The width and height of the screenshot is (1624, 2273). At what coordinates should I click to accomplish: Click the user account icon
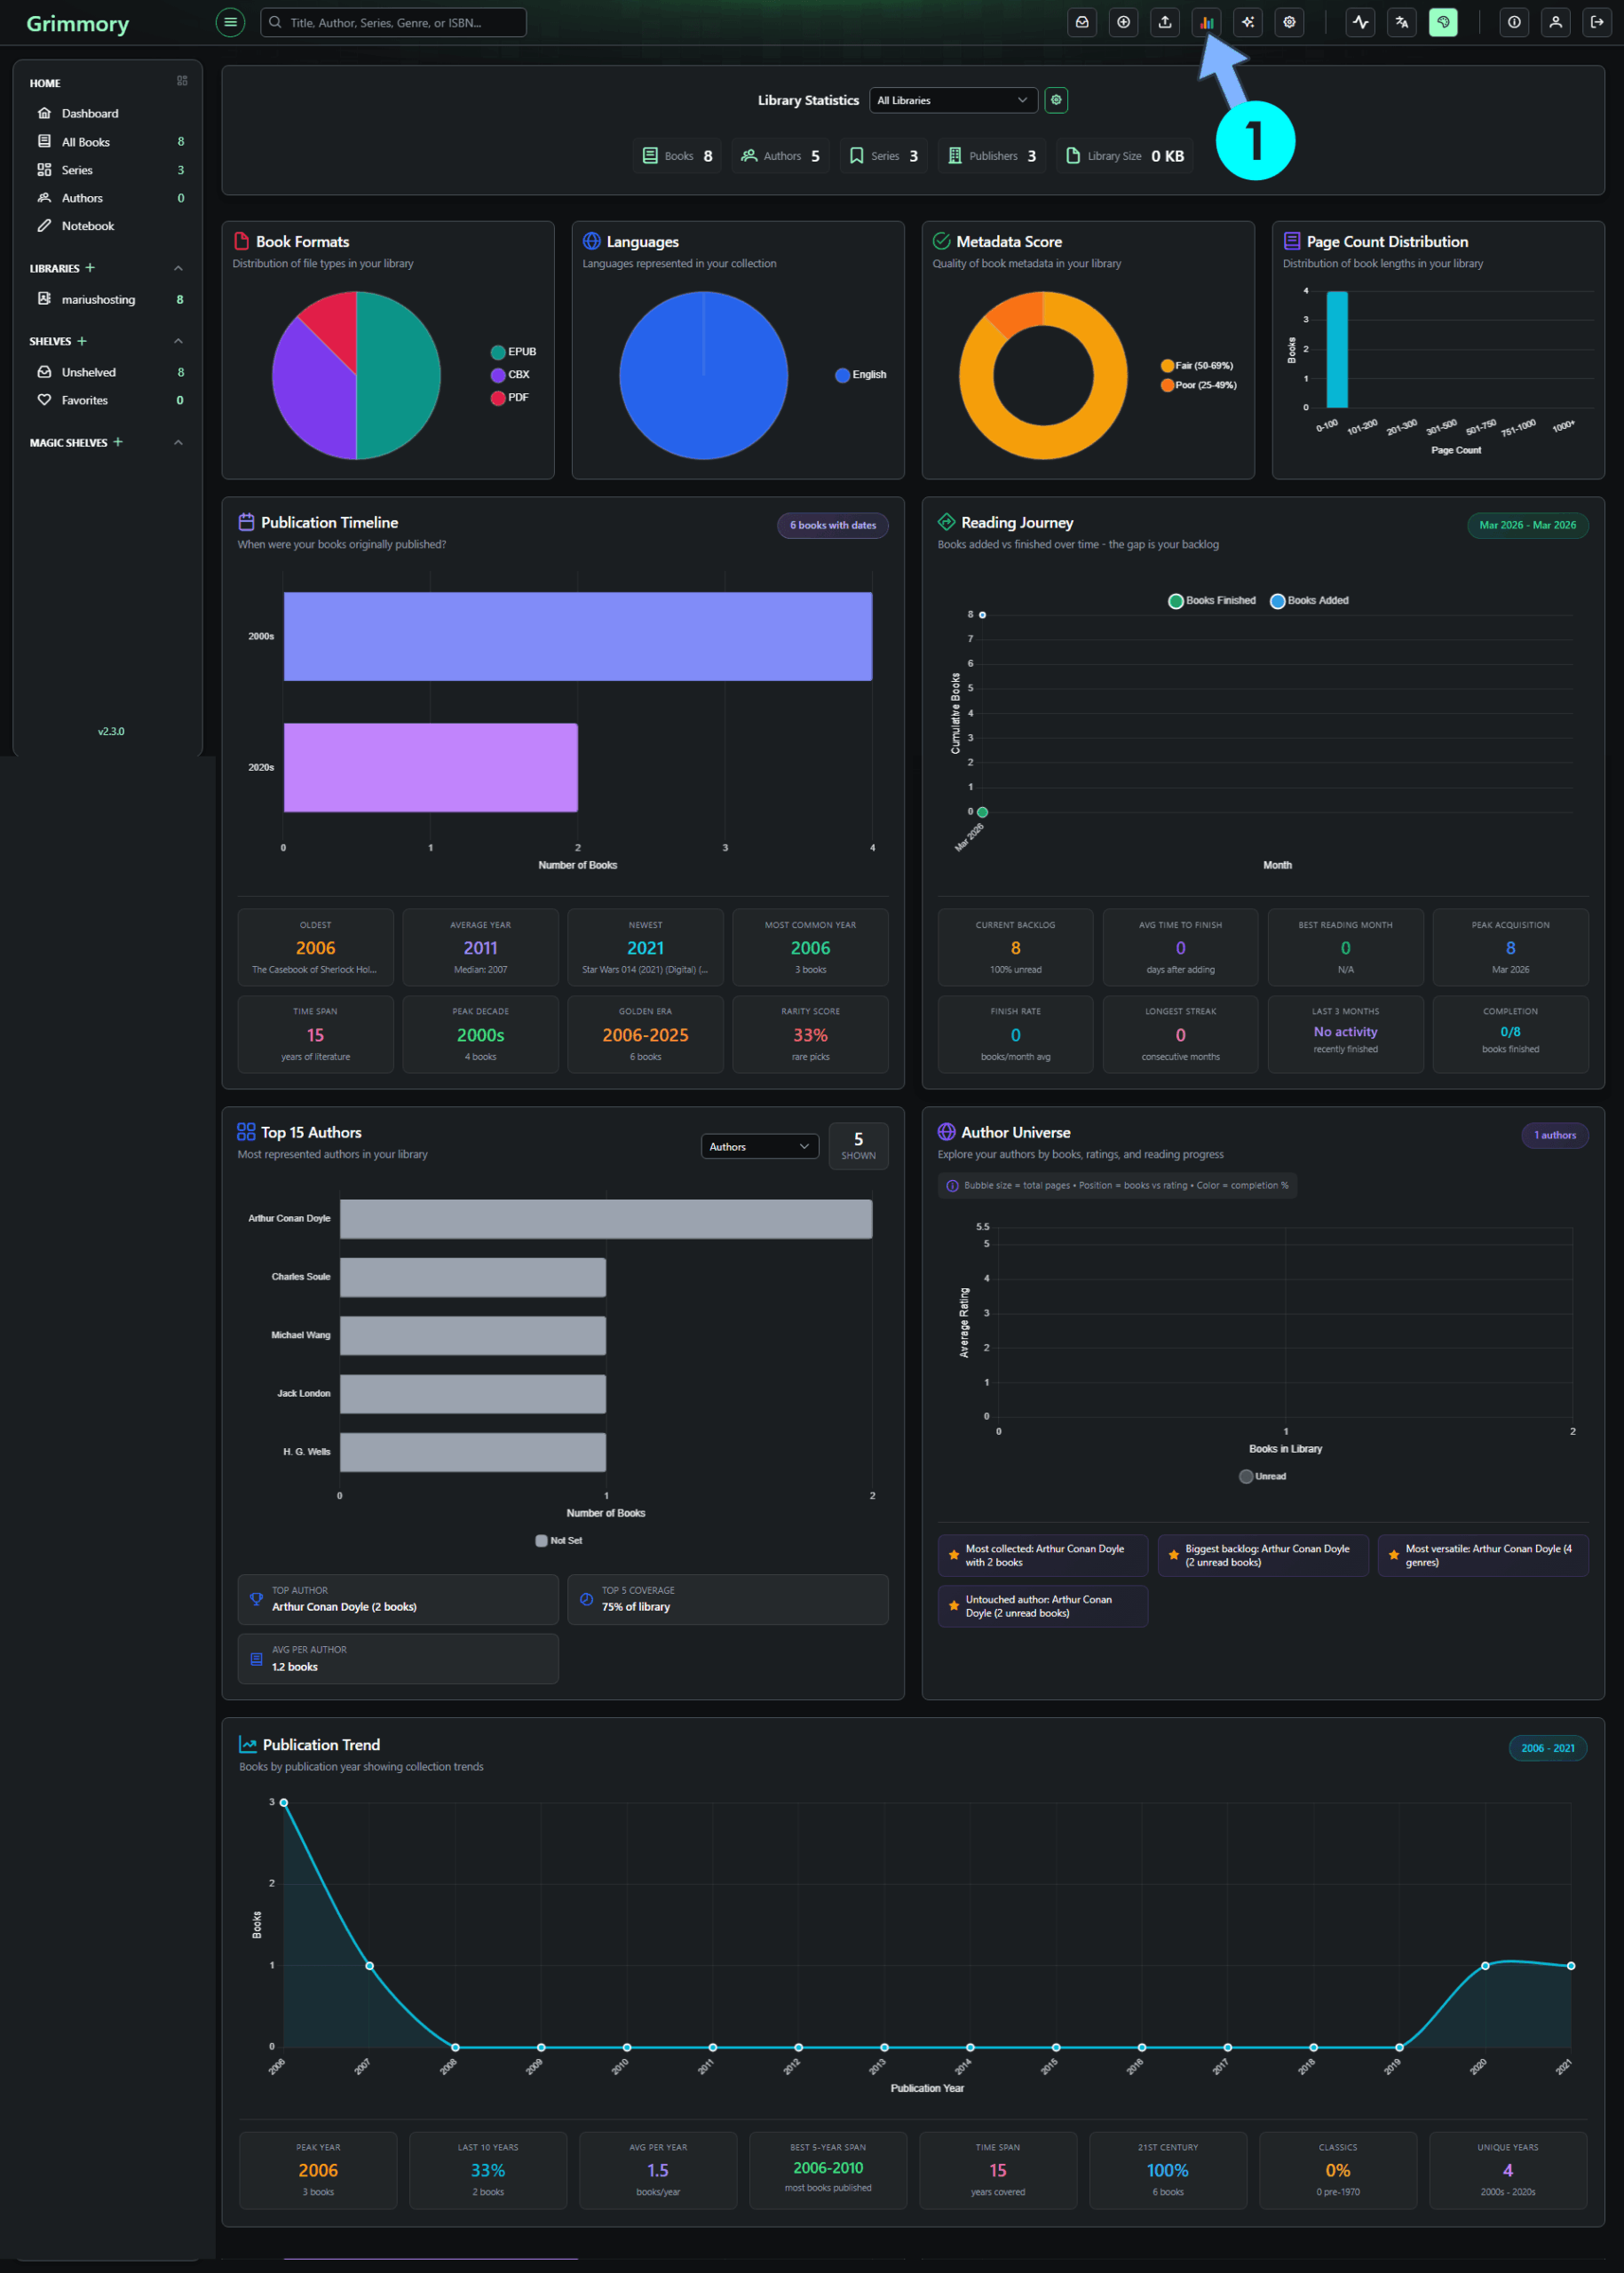click(x=1555, y=22)
